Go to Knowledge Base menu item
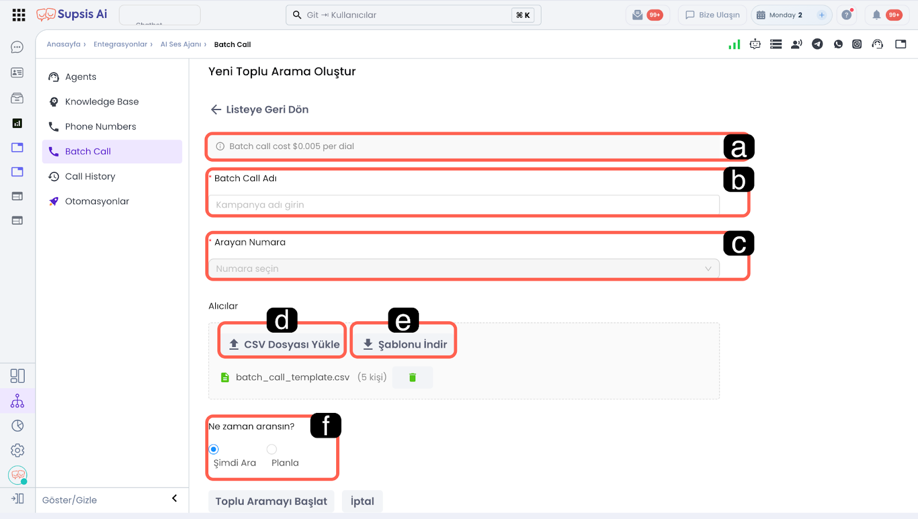The width and height of the screenshot is (918, 519). click(102, 102)
